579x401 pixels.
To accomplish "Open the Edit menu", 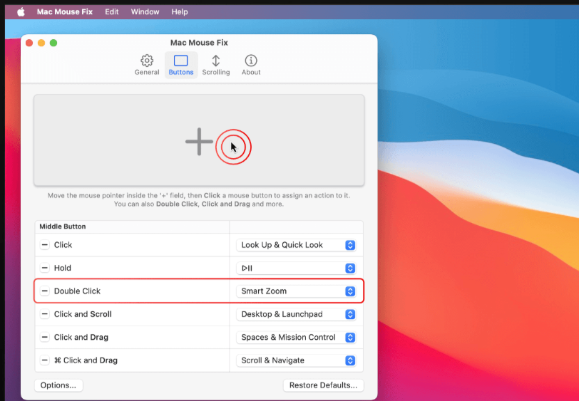I will (x=111, y=12).
